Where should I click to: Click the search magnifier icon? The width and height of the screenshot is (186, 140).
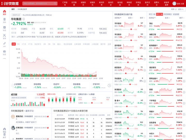click(x=55, y=3)
